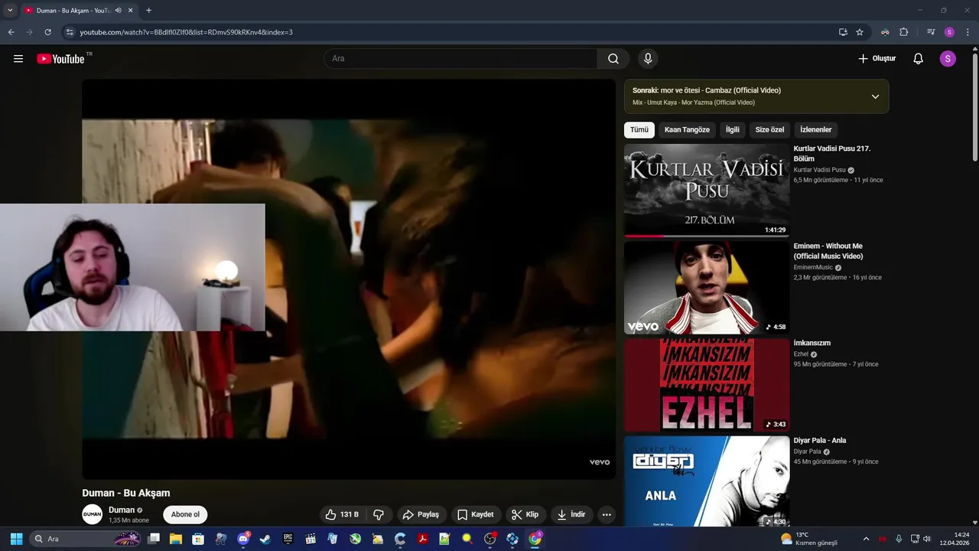Close the Duman - Bu Akşam tab
The width and height of the screenshot is (979, 551).
coord(131,11)
